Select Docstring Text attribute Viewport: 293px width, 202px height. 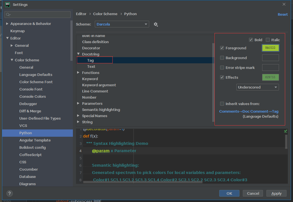(91, 66)
